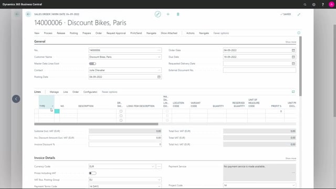Toggle Master Data Lines Exist switch
The image size is (336, 189).
click(x=92, y=64)
